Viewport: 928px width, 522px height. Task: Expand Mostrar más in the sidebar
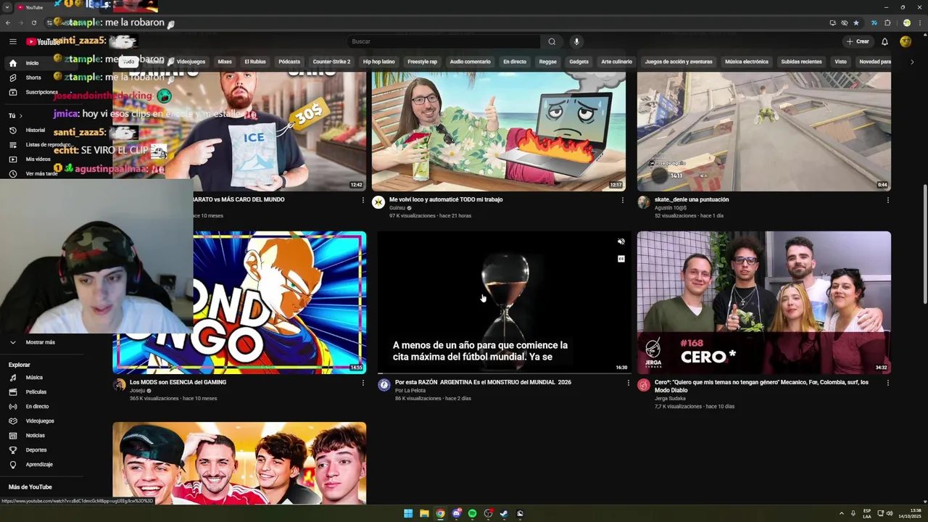coord(40,342)
